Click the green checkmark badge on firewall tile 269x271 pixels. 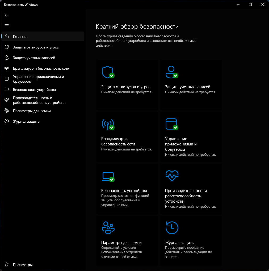click(112, 128)
